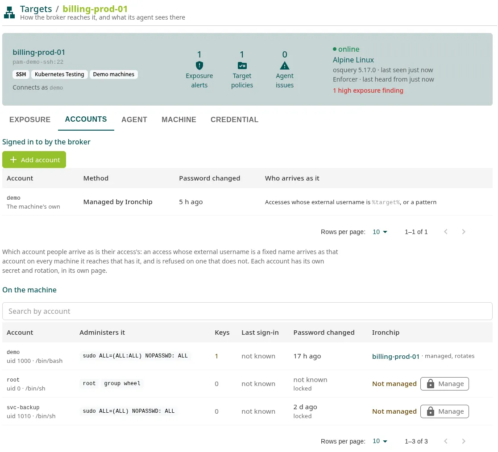The image size is (498, 452).
Task: Open rows per page dropdown for machine accounts
Action: 380,441
